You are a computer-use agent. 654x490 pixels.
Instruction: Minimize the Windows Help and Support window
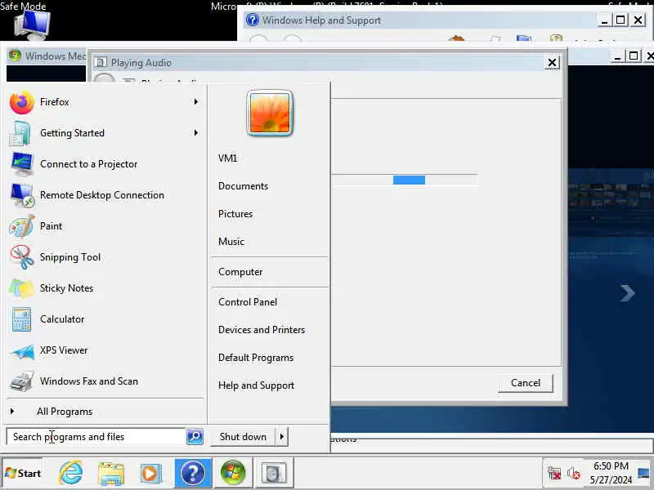click(x=604, y=20)
